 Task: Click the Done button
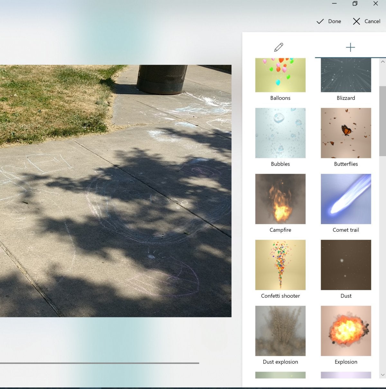click(x=329, y=21)
